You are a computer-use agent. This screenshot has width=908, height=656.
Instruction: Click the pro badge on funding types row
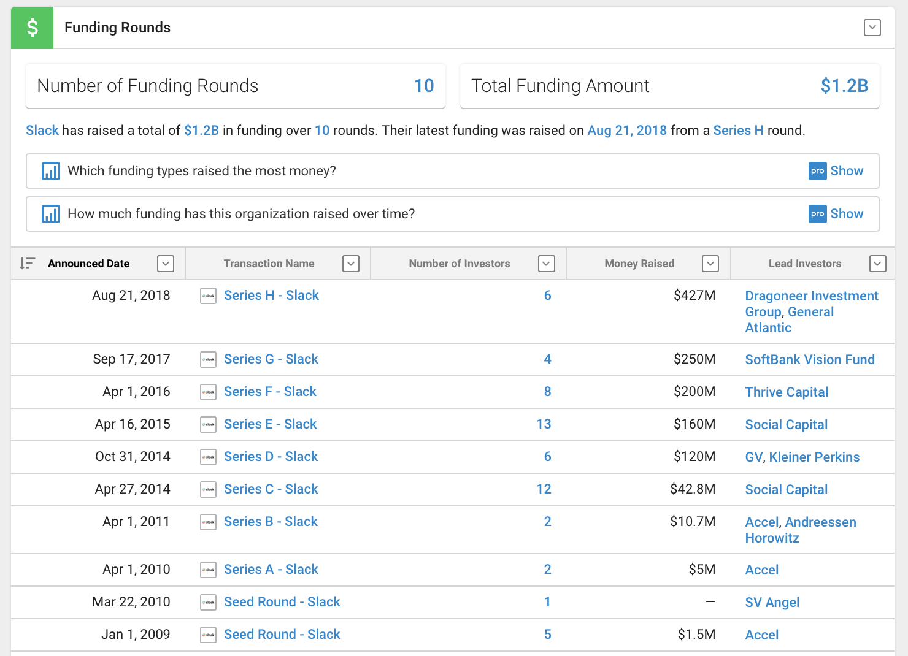pyautogui.click(x=817, y=171)
